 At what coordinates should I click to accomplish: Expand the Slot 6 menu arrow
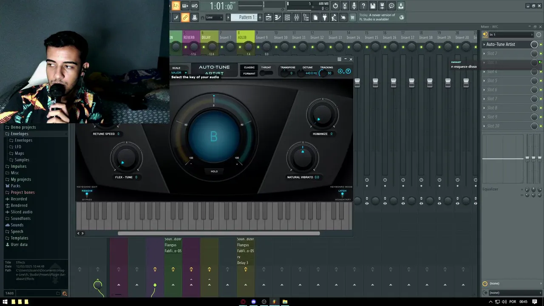coord(484,90)
